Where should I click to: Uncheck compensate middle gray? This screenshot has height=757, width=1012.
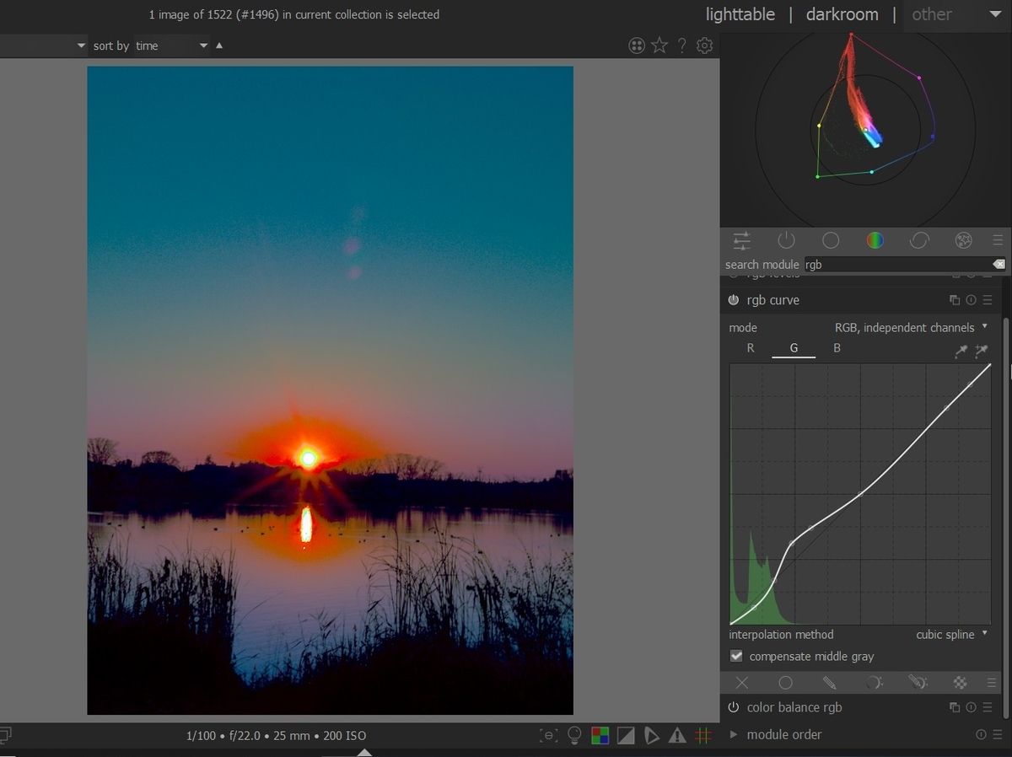736,656
